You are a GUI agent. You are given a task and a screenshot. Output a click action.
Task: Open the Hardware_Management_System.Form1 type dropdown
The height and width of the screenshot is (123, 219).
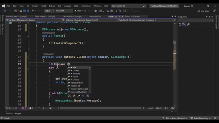pos(89,20)
